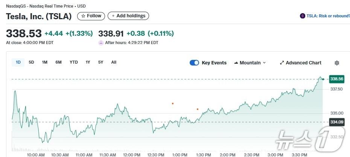Viewport: 350px width, 157px height.
Task: Toggle the Key Events switch off
Action: pos(194,63)
